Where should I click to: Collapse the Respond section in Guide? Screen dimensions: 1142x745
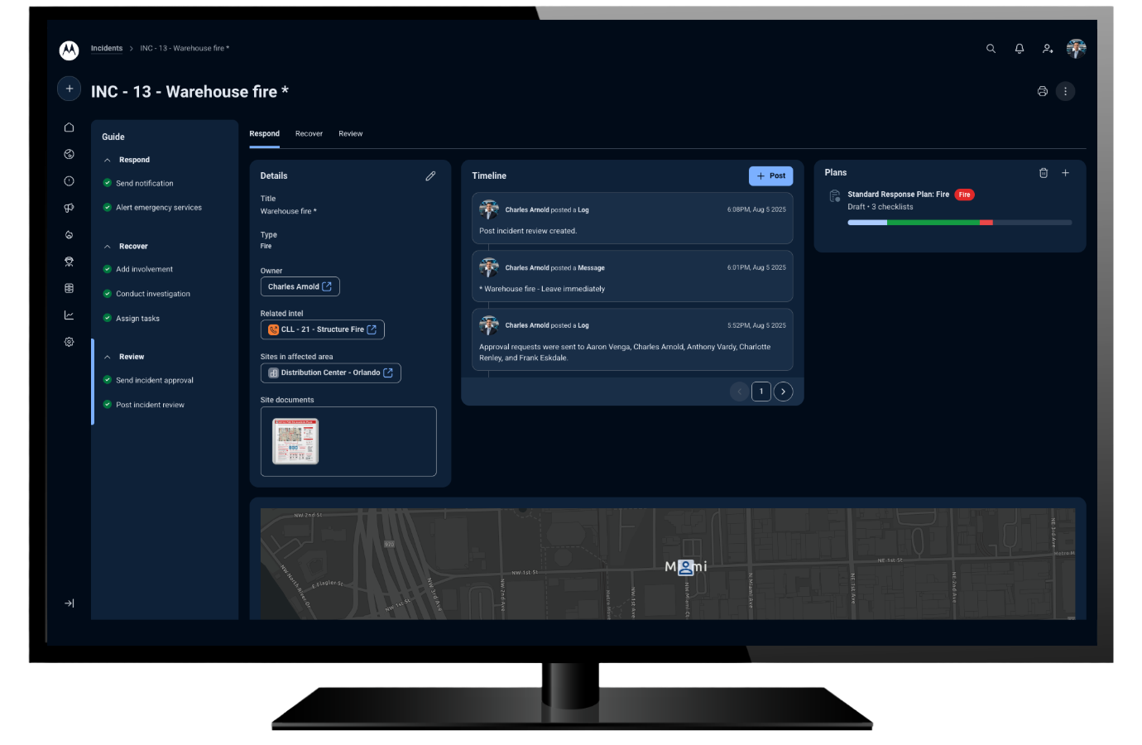point(108,161)
